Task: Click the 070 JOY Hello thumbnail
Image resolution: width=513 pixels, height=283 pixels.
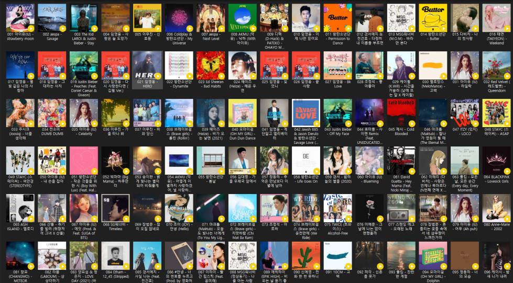Action: coord(179,208)
